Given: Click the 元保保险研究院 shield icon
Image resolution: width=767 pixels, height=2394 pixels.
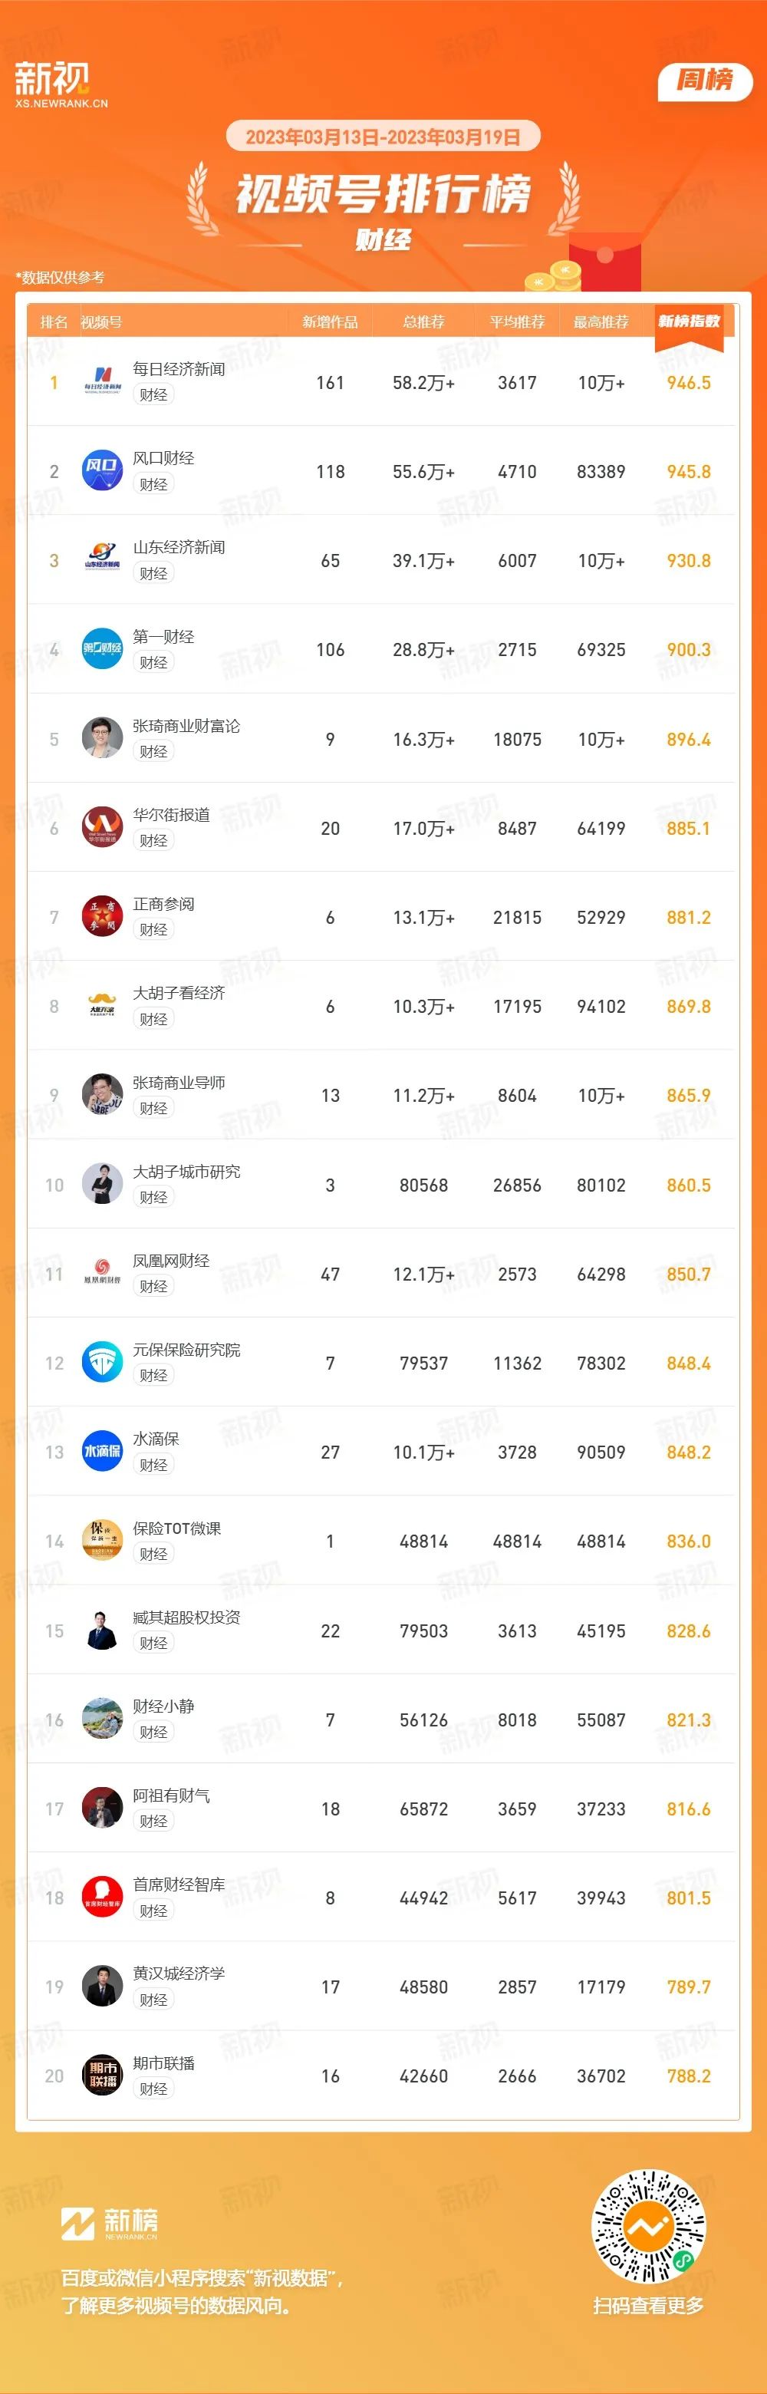Looking at the screenshot, I should coord(102,1363).
